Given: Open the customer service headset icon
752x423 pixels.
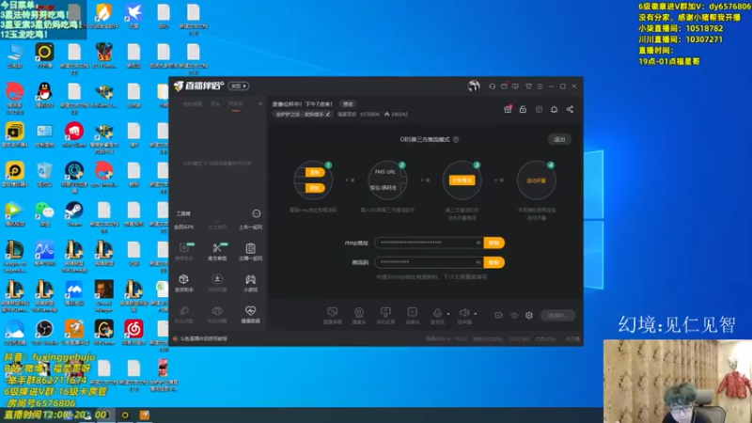Looking at the screenshot, I should pos(492,86).
